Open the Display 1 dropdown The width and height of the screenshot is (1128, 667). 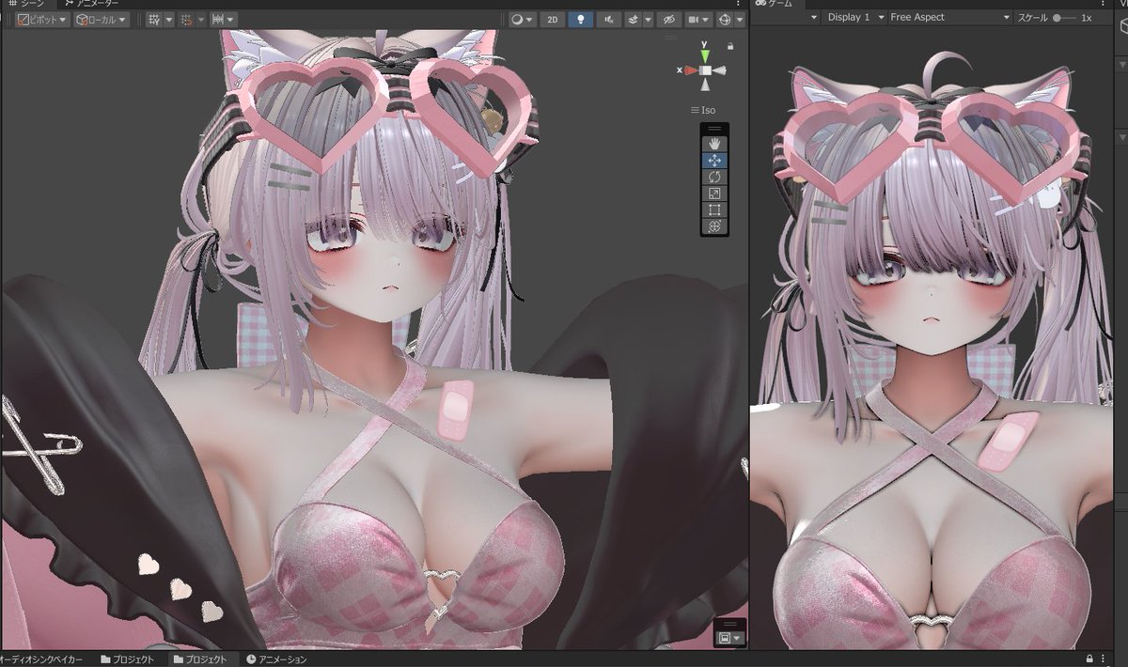[x=854, y=18]
